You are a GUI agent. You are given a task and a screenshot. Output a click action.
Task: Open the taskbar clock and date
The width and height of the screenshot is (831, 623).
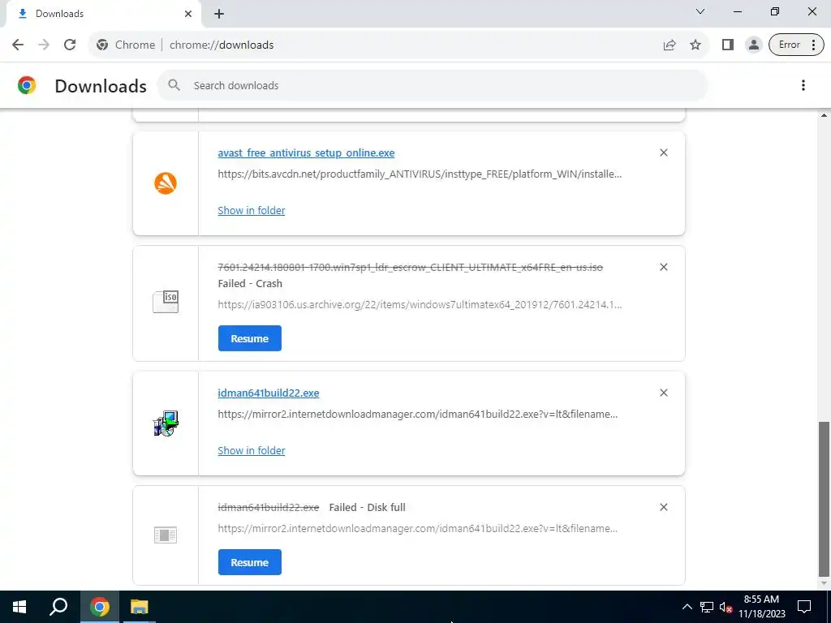(761, 607)
